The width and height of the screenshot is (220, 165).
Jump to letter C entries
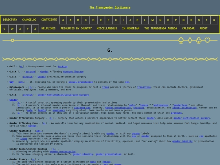coord(86,20)
